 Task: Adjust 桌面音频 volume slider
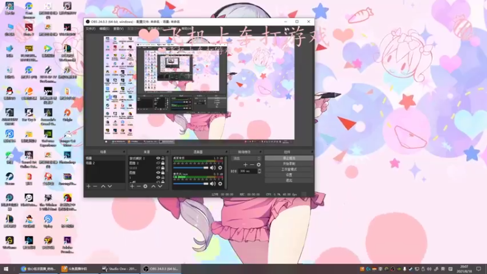point(191,168)
